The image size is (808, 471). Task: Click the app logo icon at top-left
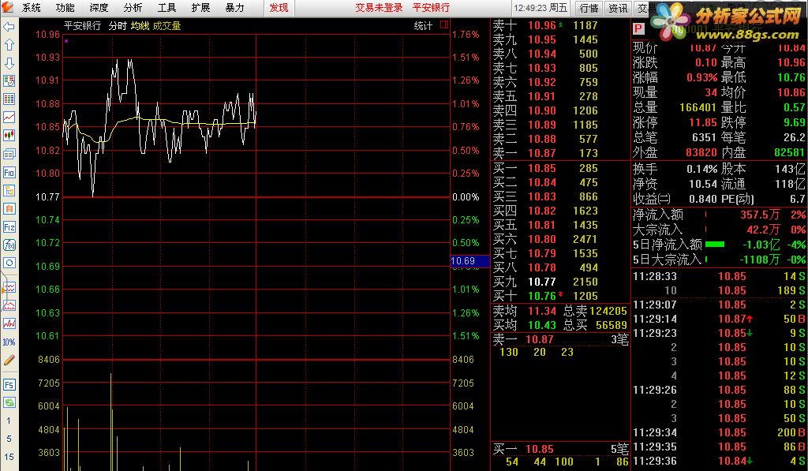pos(8,7)
